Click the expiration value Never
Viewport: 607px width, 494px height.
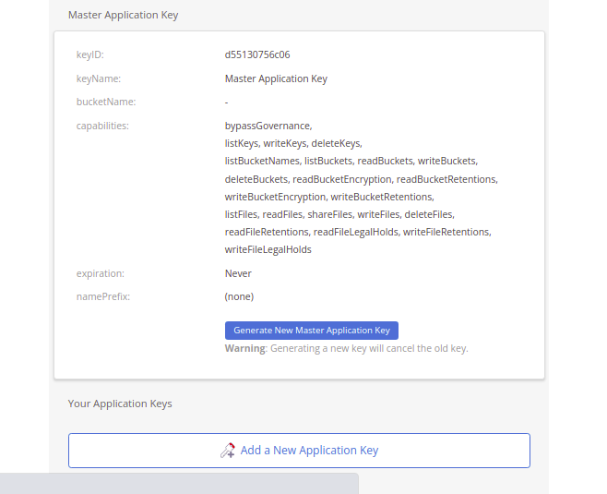(238, 273)
